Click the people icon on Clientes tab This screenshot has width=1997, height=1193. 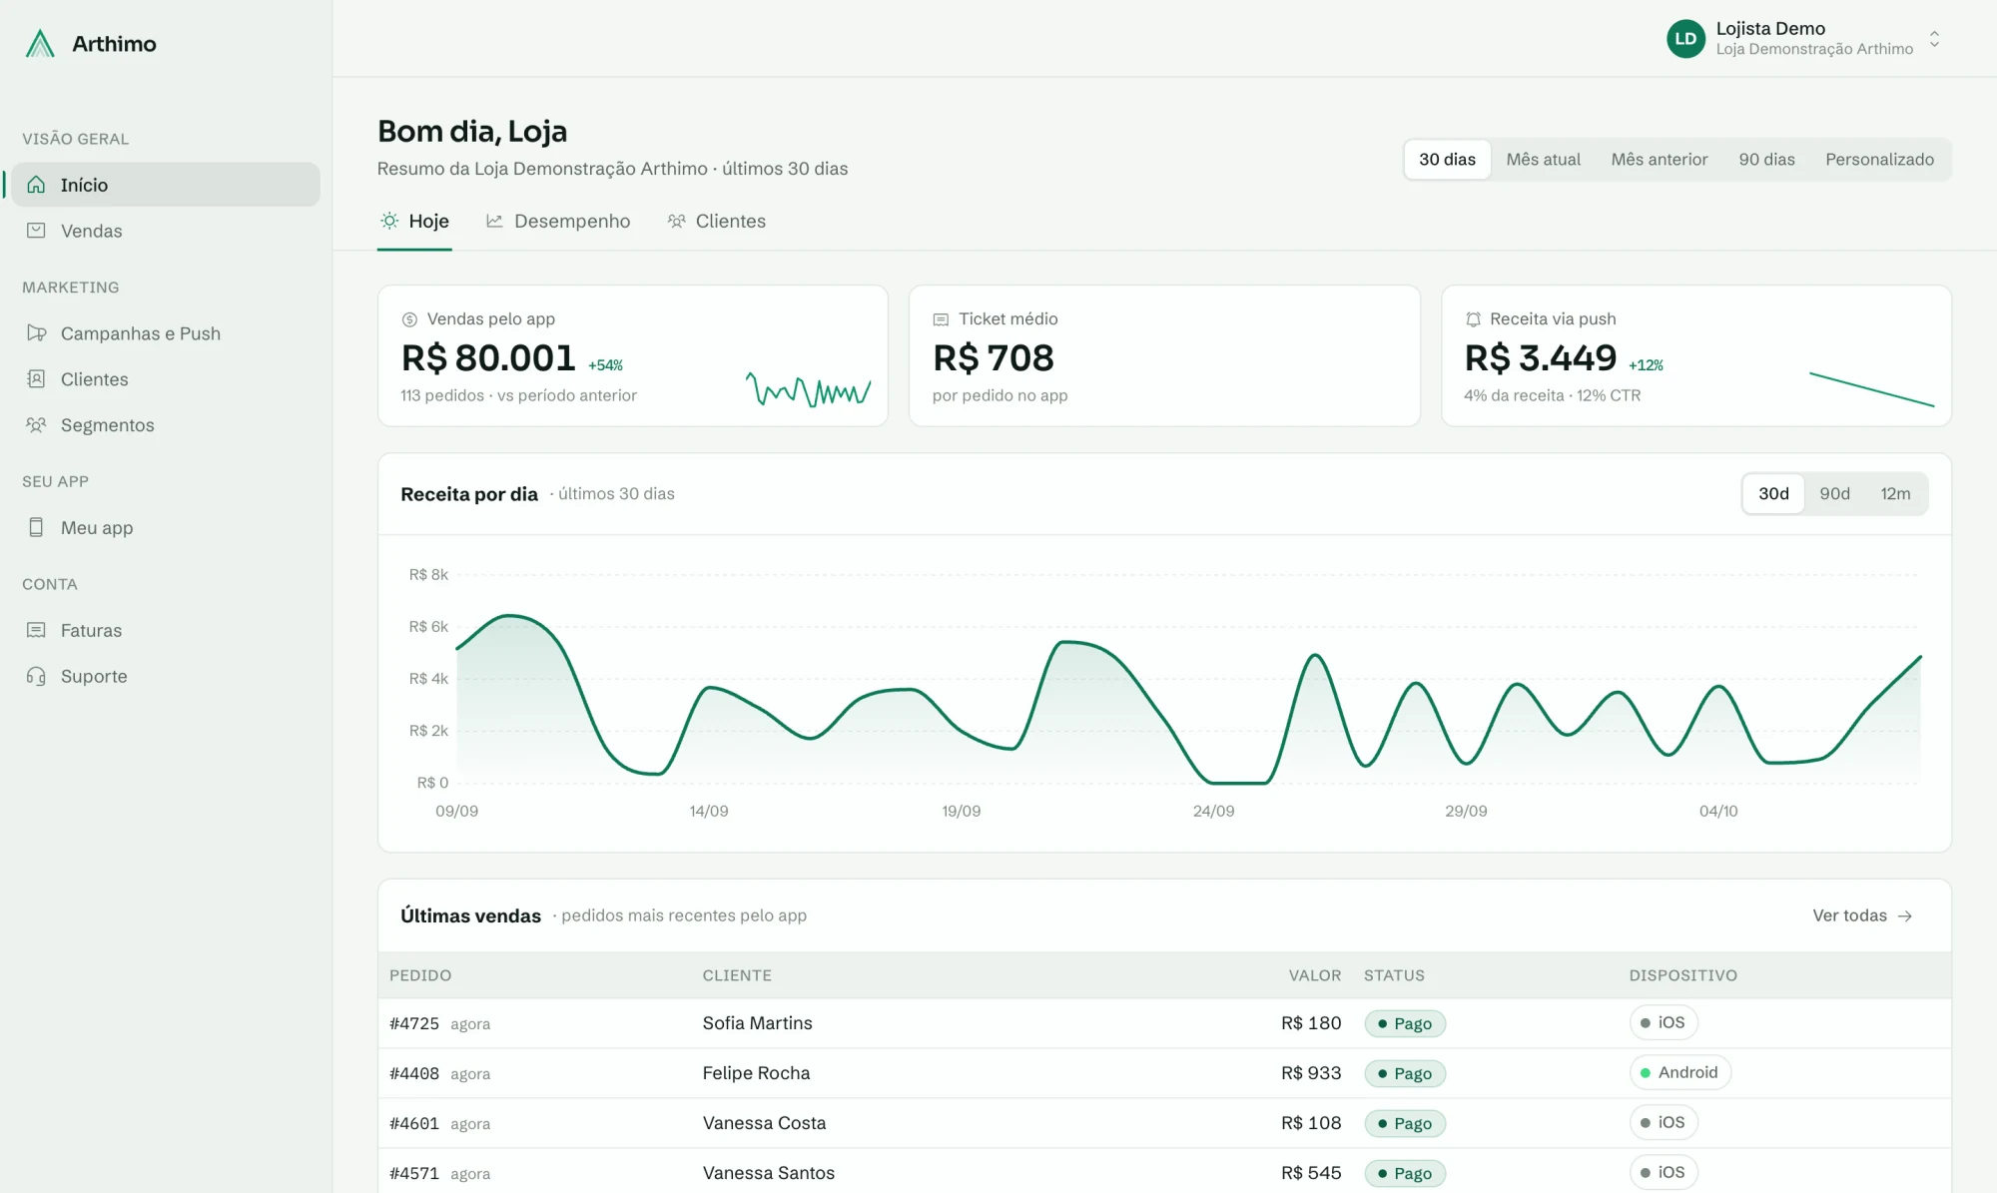[676, 221]
